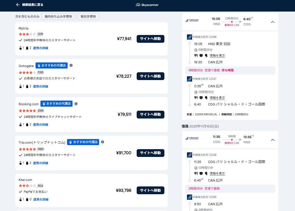The image size is (295, 211).
Task: Toggle the 機内持ち込み手荷物 filter chip
Action: click(x=58, y=16)
